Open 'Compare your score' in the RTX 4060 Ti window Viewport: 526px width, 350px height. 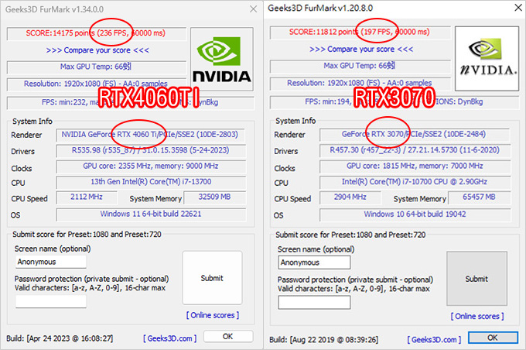pos(97,50)
